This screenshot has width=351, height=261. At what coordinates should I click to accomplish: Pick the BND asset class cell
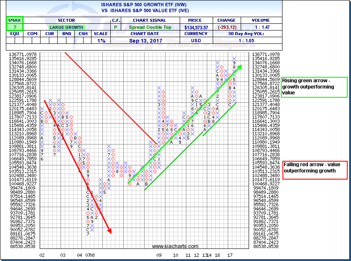coord(67,34)
